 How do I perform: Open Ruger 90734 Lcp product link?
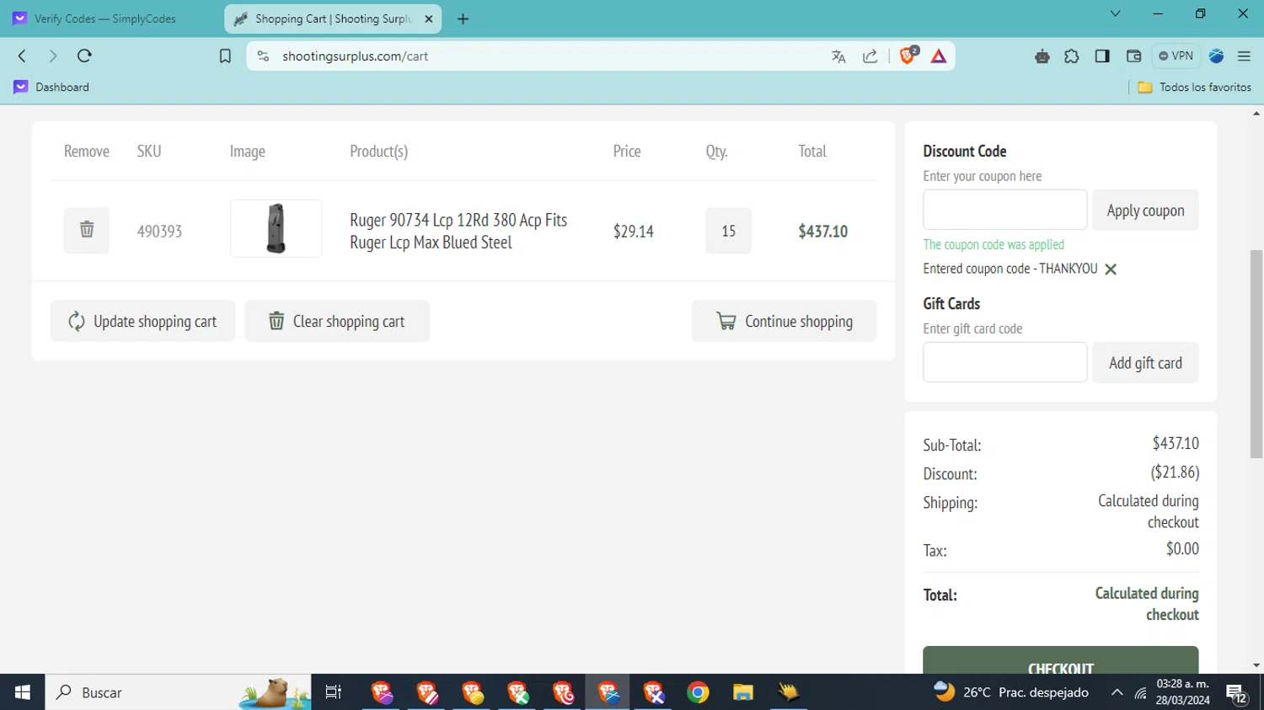point(458,231)
